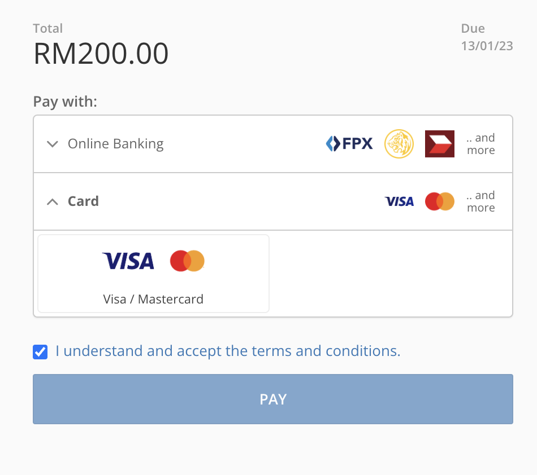Image resolution: width=537 pixels, height=475 pixels.
Task: Open the terms and conditions link
Action: coord(228,351)
